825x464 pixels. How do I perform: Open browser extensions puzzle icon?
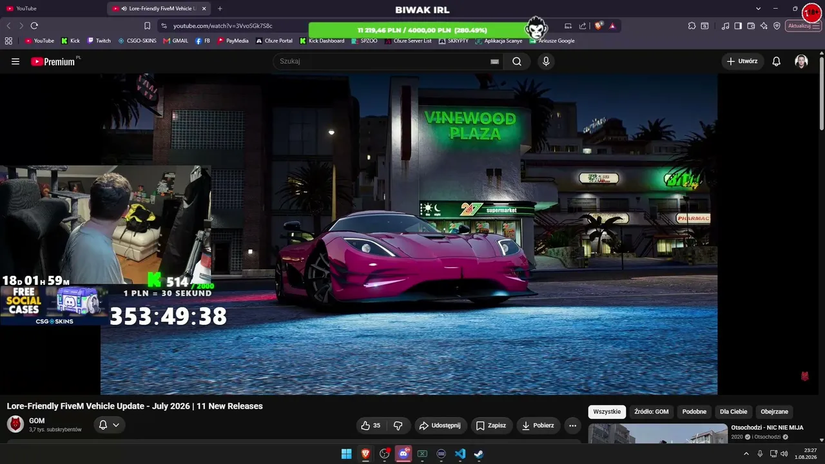pos(692,26)
